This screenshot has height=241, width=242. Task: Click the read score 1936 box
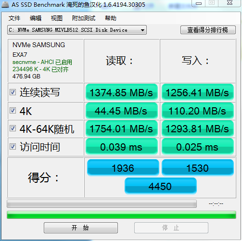tap(123, 168)
